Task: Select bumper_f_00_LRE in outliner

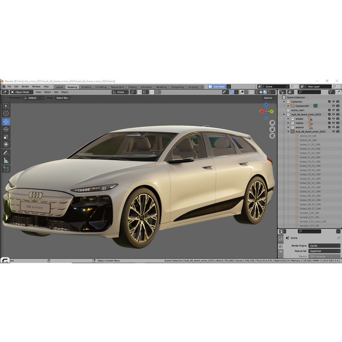Action: coord(309,213)
